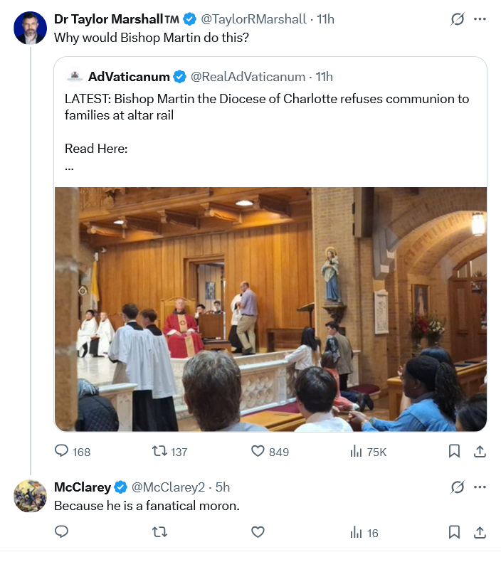
Task: Share Dr Taylor Marshall's tweet
Action: click(480, 451)
